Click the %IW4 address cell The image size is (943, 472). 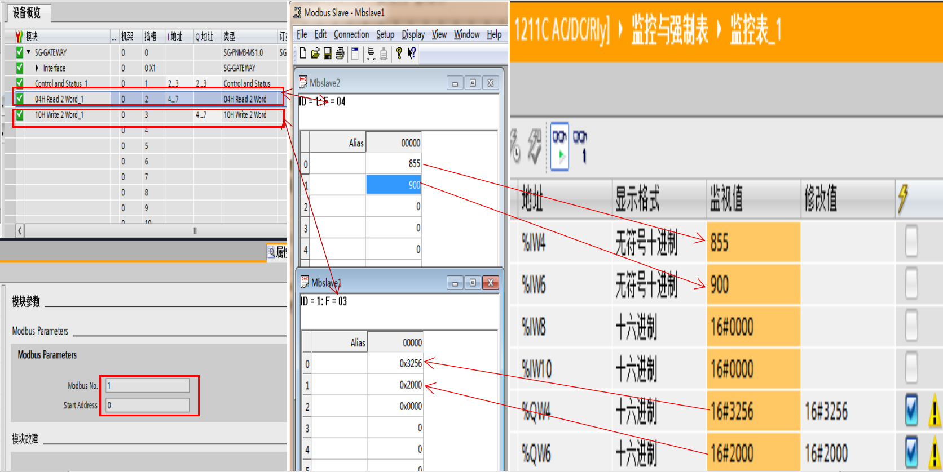(565, 243)
